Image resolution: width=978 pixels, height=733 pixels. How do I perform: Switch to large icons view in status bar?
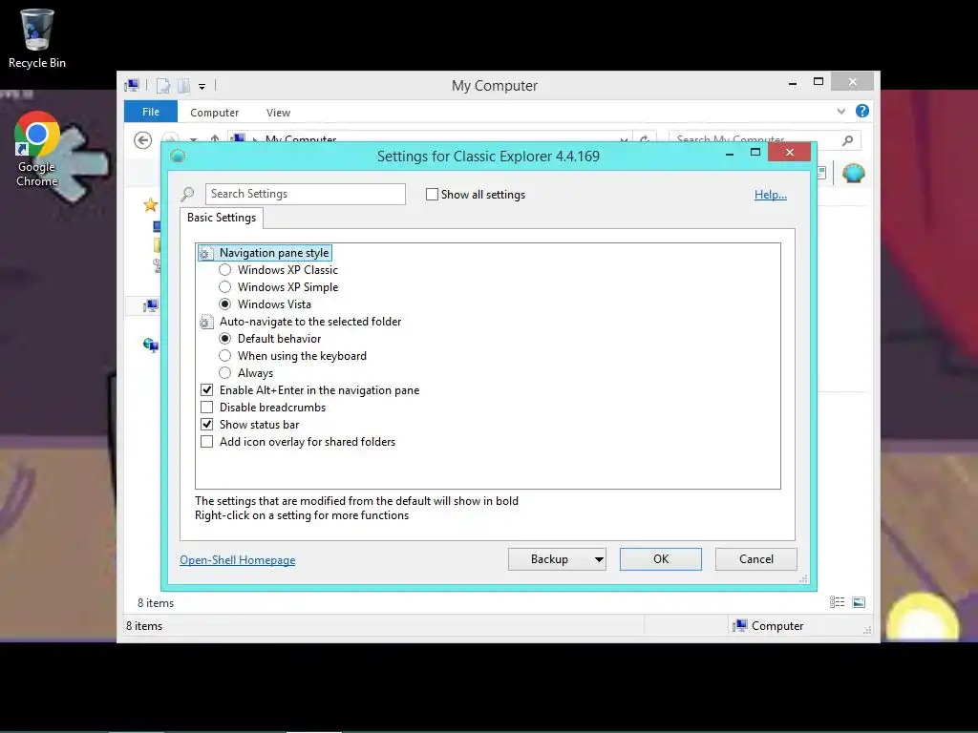pos(859,602)
